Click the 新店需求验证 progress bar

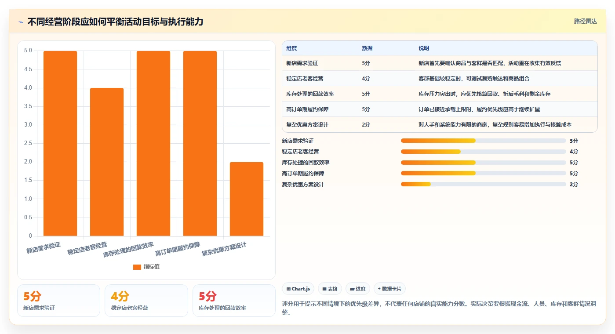coord(483,141)
